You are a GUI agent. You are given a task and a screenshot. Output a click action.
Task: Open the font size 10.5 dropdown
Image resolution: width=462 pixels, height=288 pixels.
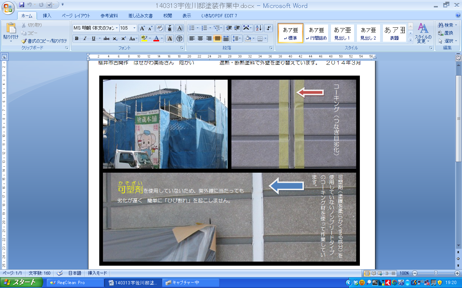(x=135, y=28)
